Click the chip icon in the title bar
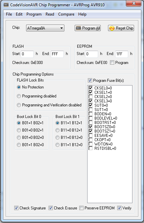Image resolution: width=144 pixels, height=223 pixels. pos(6,5)
